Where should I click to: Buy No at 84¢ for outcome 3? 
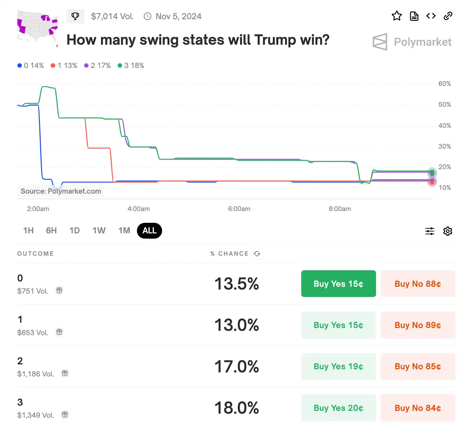[418, 408]
